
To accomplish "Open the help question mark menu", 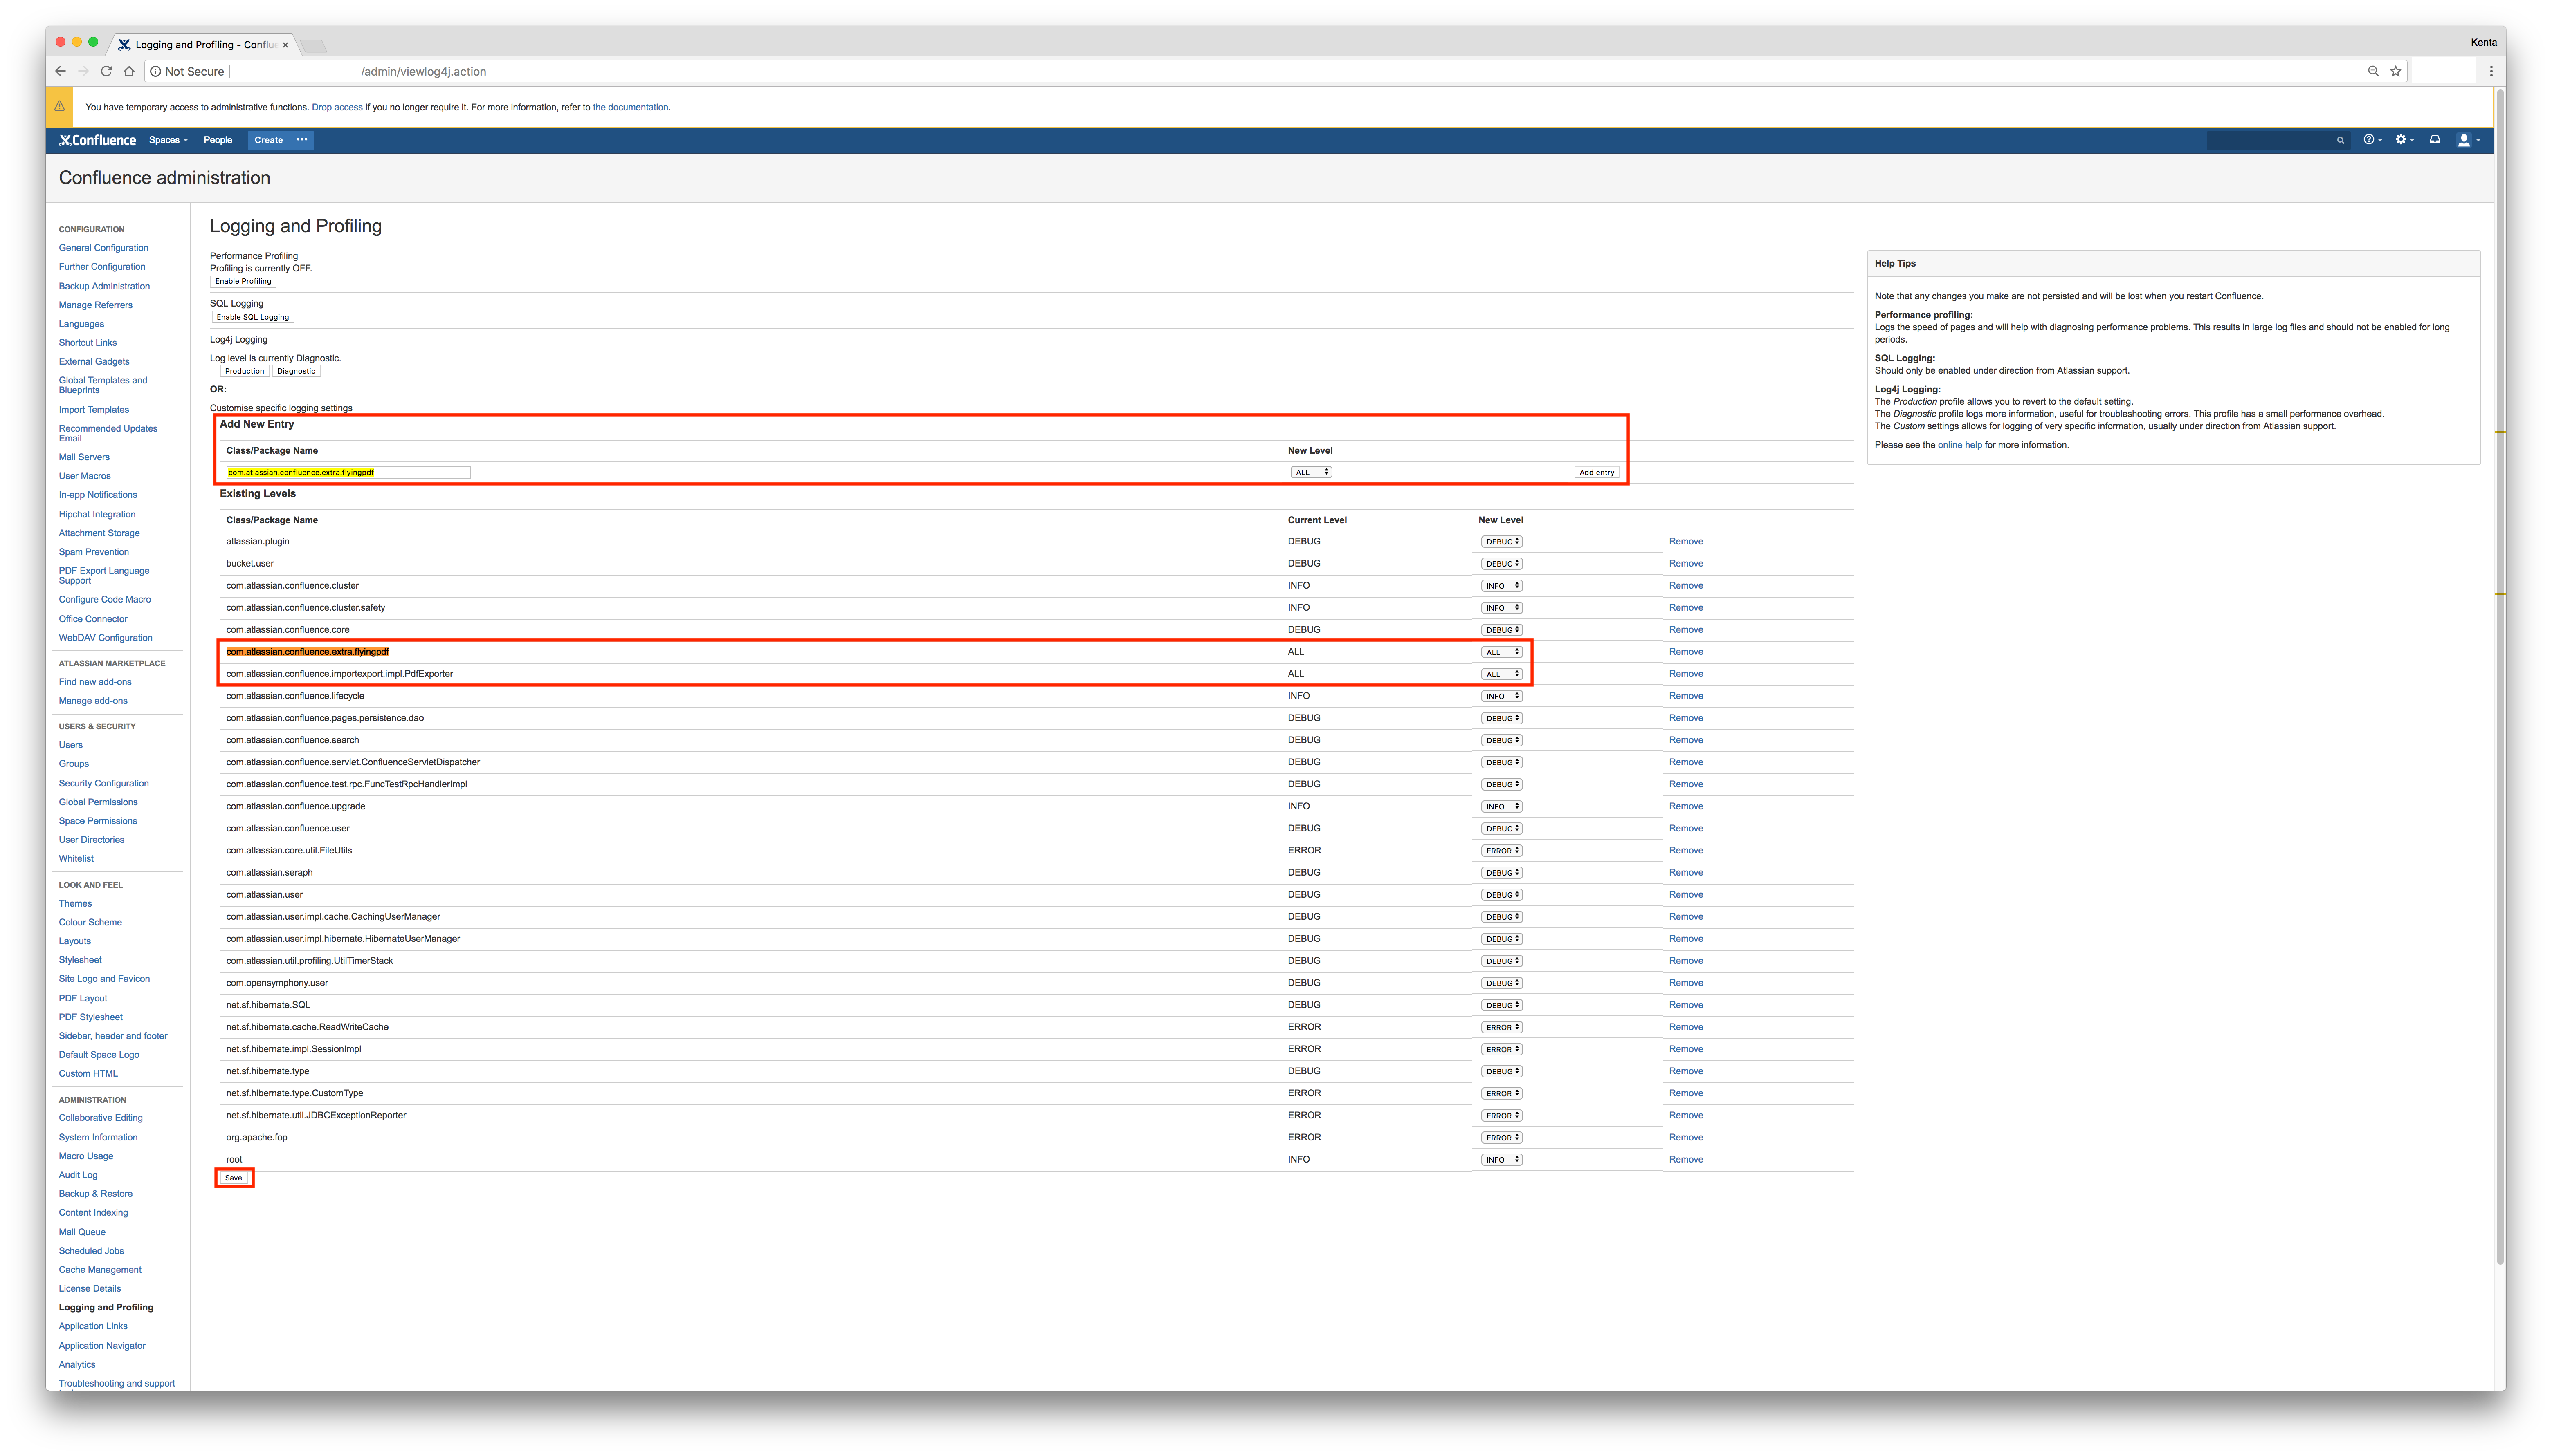I will (2372, 140).
